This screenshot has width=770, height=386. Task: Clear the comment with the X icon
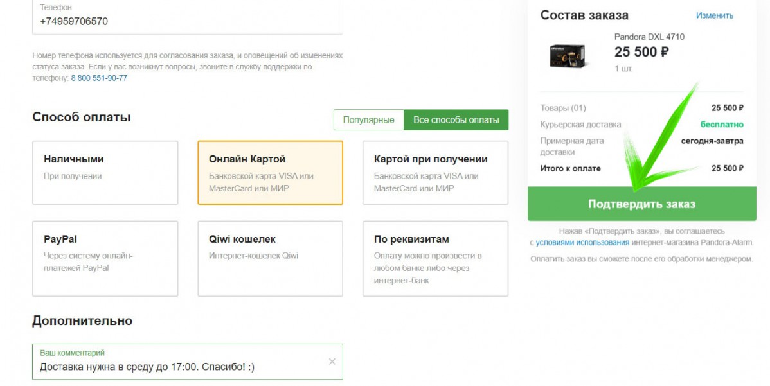(x=332, y=362)
